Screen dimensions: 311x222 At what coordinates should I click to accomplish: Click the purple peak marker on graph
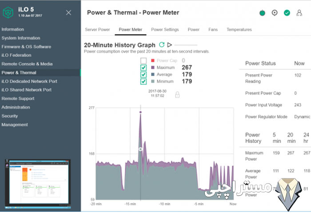pyautogui.click(x=140, y=112)
